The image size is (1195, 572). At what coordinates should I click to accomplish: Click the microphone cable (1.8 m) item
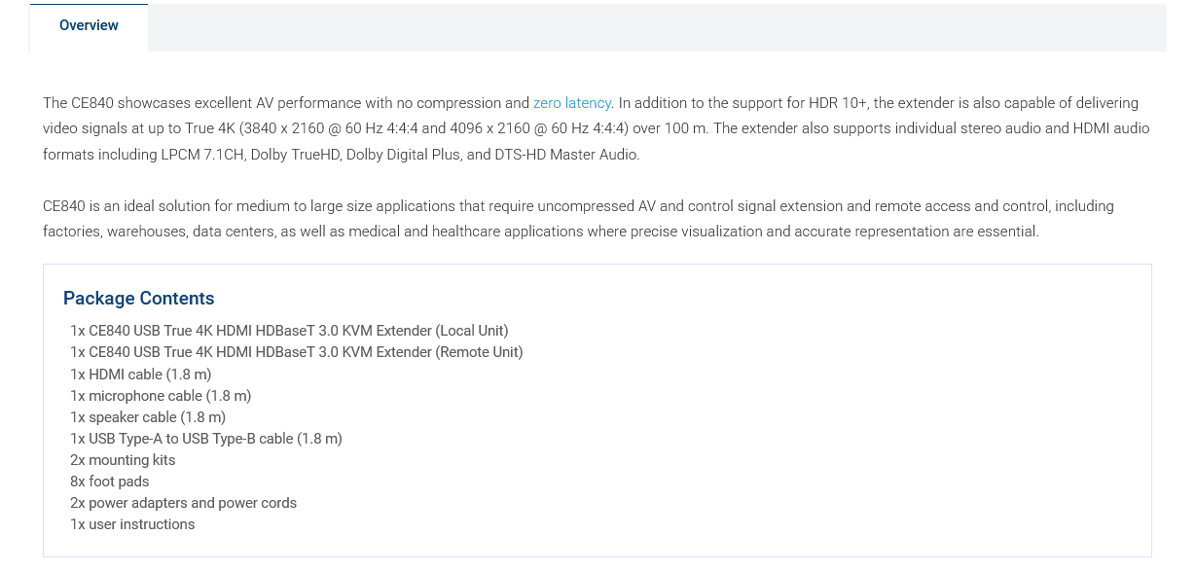tap(161, 396)
